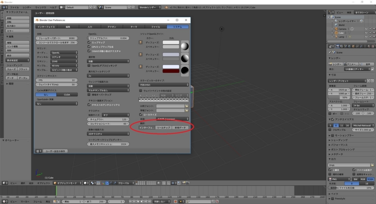Image resolution: width=376 pixels, height=204 pixels.
Task: Open the audio device OpenAL dropdown
Action: (x=64, y=53)
